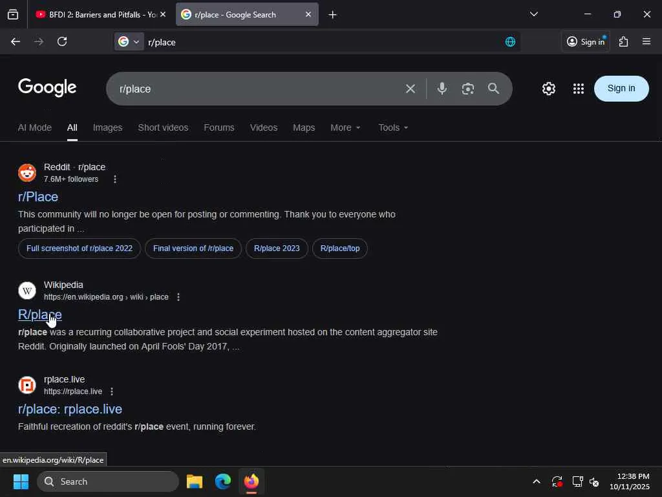The height and width of the screenshot is (497, 662).
Task: Open the Windows Start menu
Action: point(21,481)
